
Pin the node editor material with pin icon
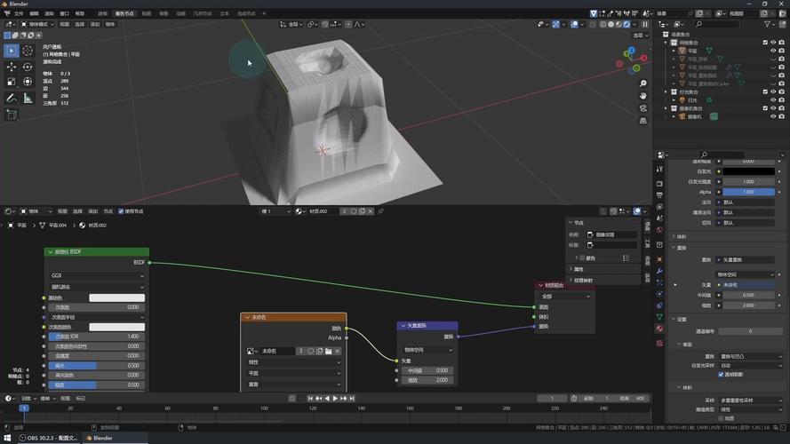(381, 211)
